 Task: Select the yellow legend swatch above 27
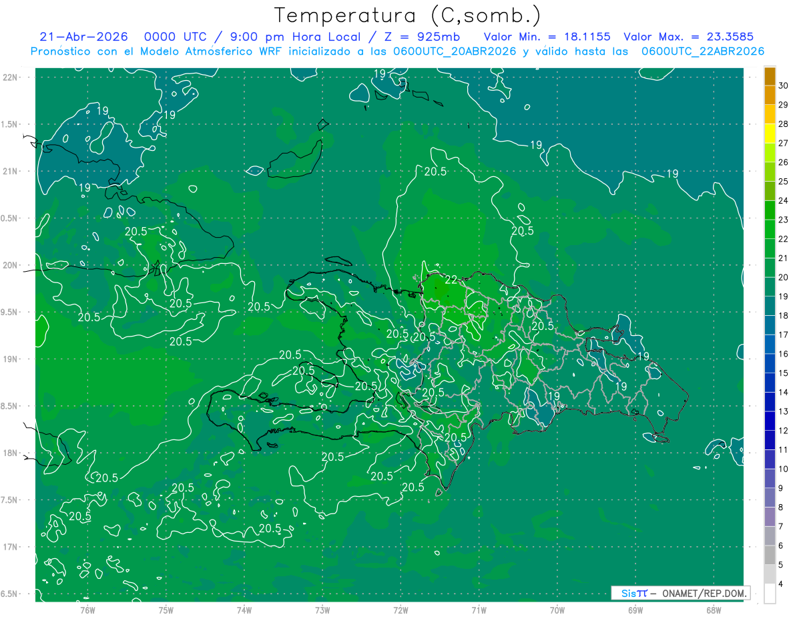[770, 134]
